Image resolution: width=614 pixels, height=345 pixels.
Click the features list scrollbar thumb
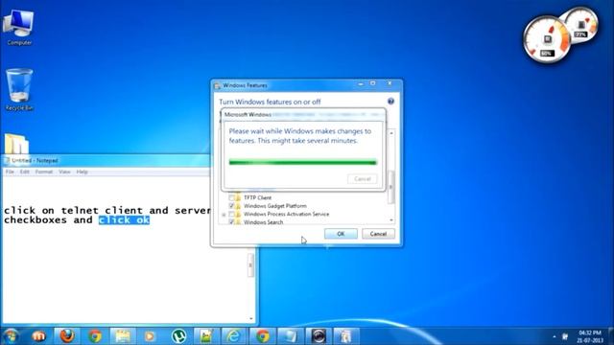(x=391, y=187)
